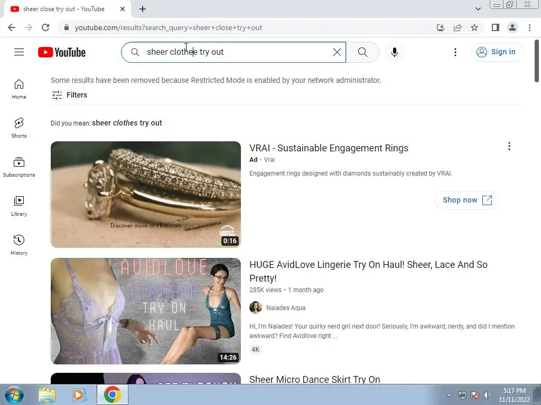The height and width of the screenshot is (405, 541).
Task: Open the Chrome three-dot menu
Action: pos(529,27)
